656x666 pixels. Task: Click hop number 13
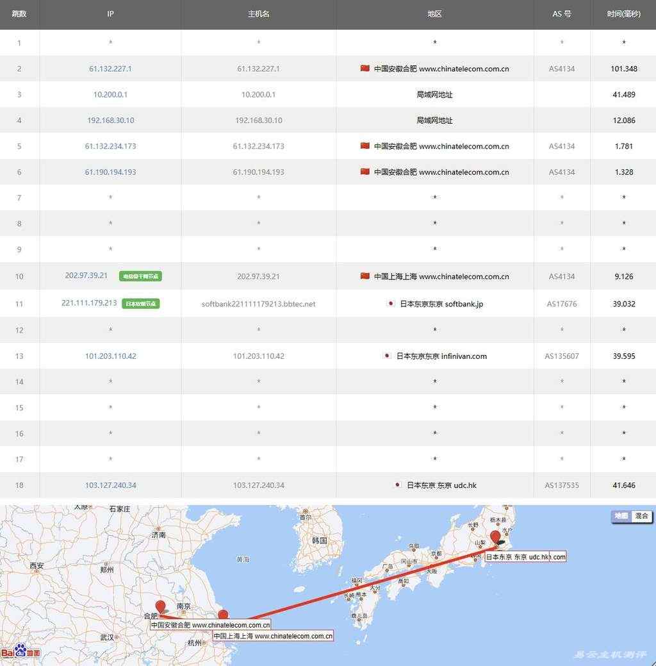click(19, 356)
